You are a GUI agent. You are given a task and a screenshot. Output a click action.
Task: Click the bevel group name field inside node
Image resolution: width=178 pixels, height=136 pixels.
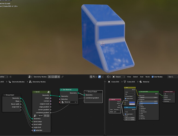[41, 116]
